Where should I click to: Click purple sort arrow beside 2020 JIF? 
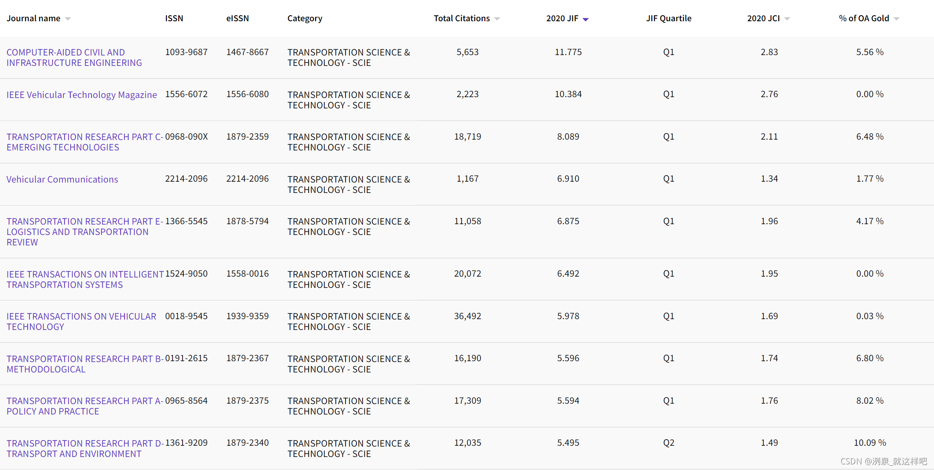coord(585,19)
